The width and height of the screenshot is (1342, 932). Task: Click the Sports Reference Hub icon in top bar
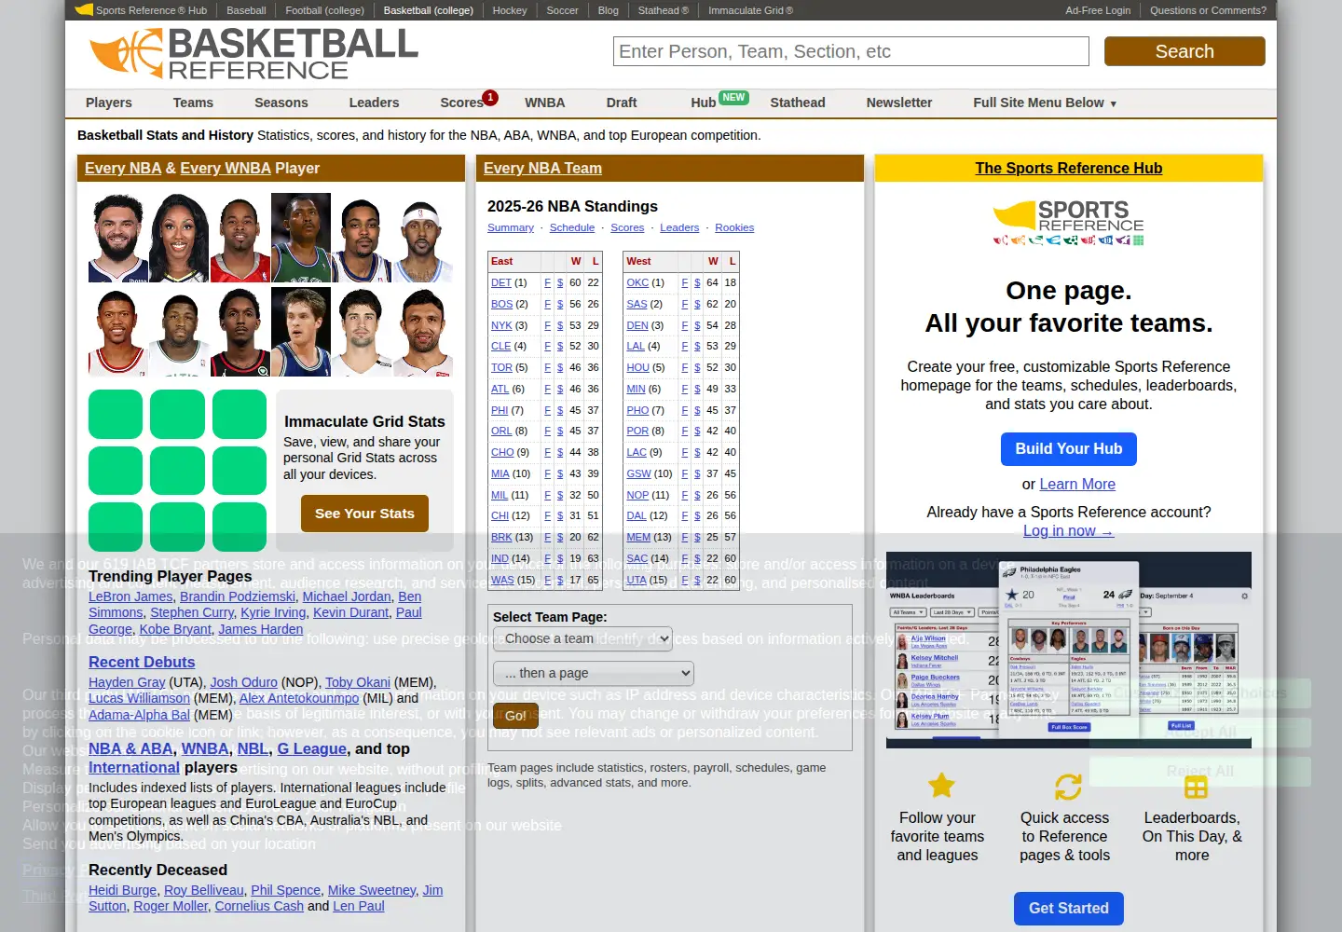(x=84, y=9)
